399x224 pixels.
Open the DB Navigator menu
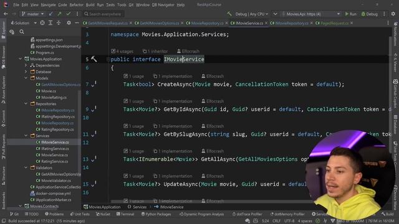[x=163, y=5]
